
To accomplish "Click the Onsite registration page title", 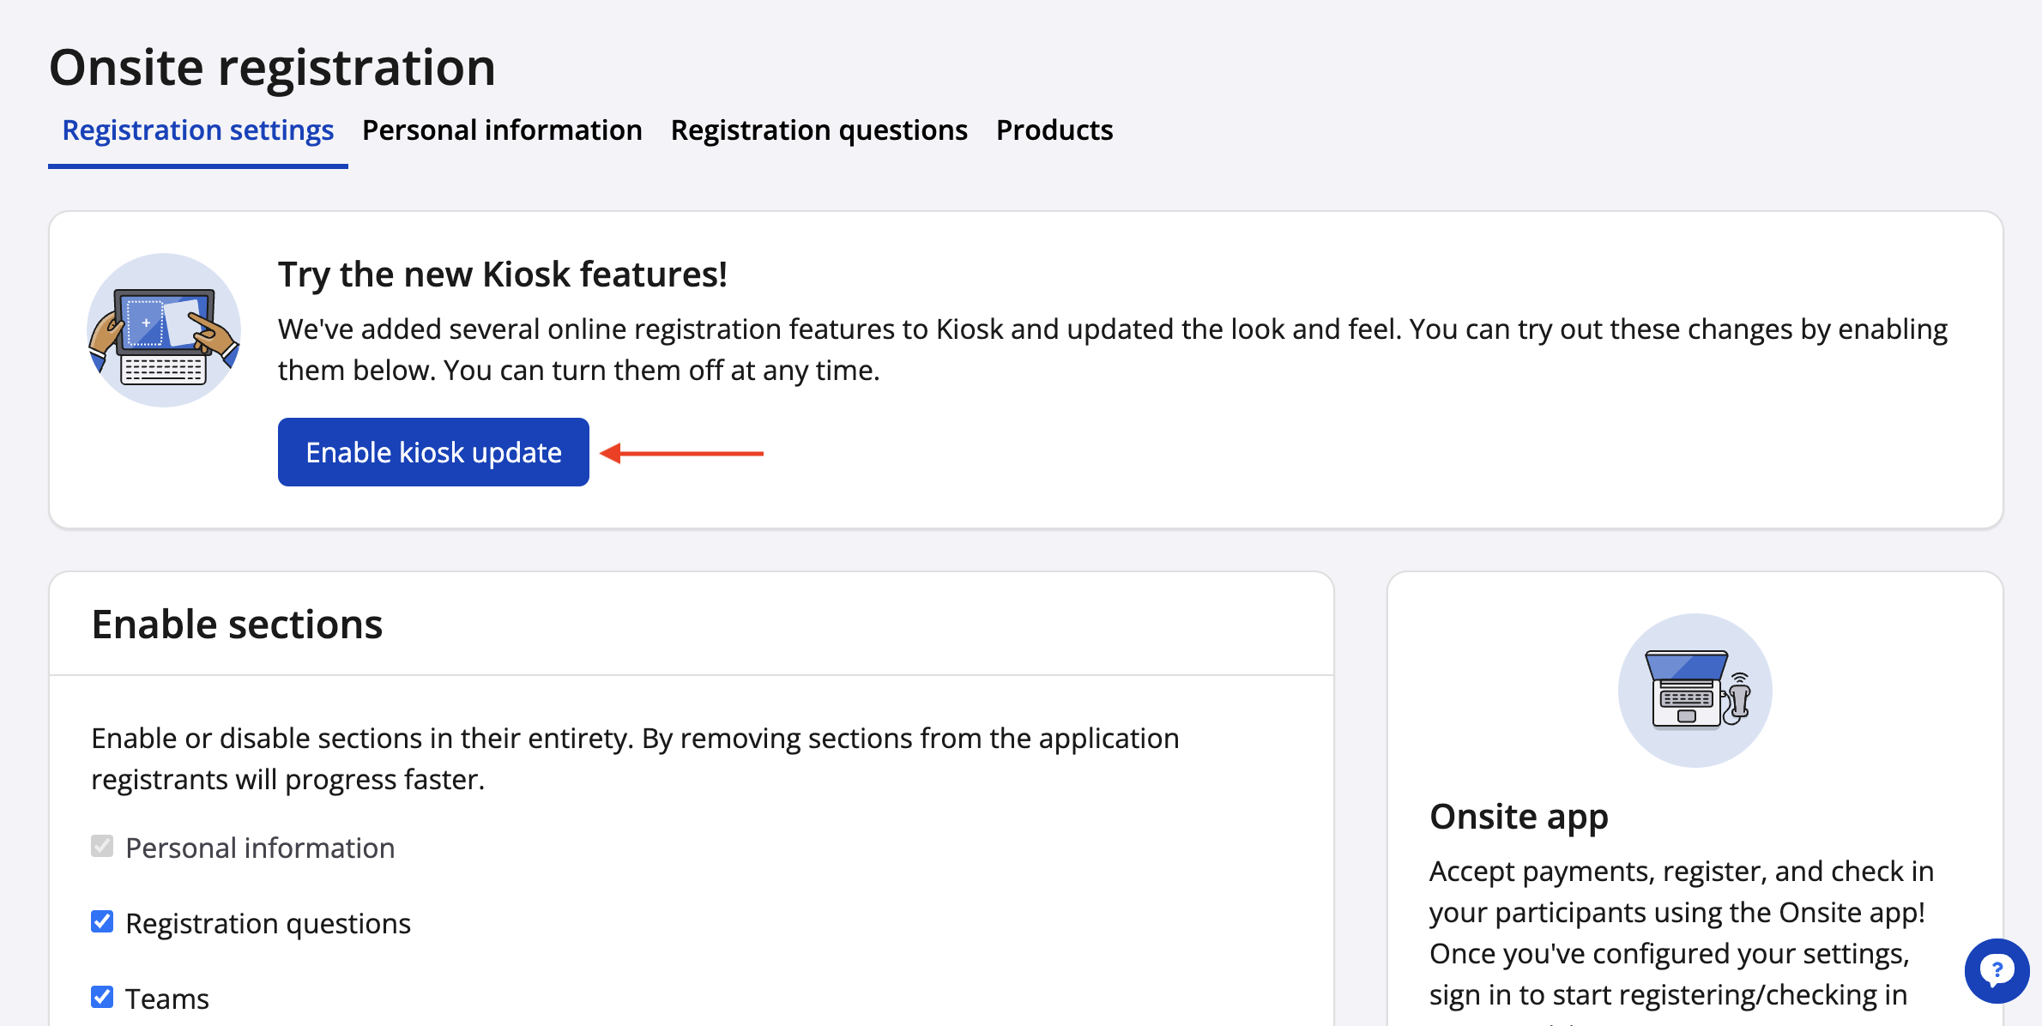I will pyautogui.click(x=272, y=68).
